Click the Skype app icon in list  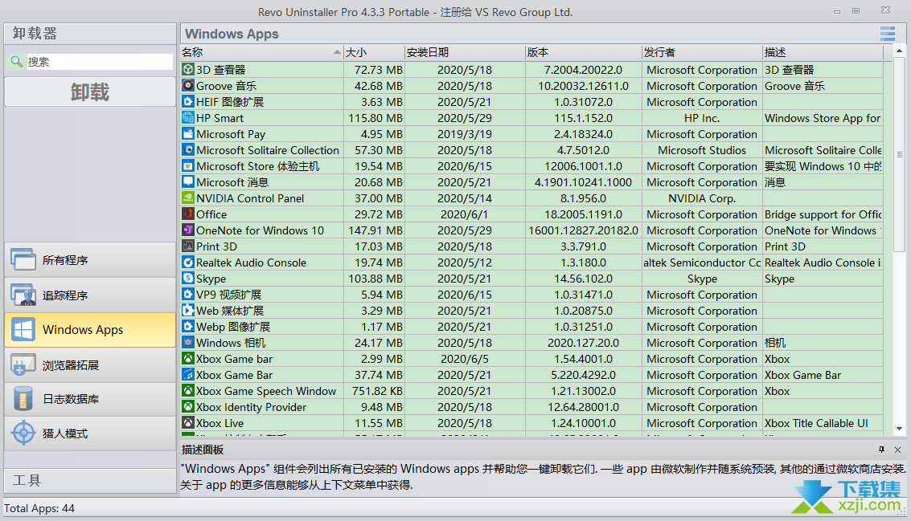tap(188, 279)
